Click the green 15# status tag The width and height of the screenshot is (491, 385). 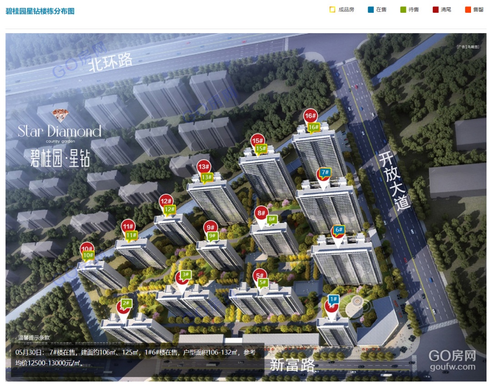[261, 149]
